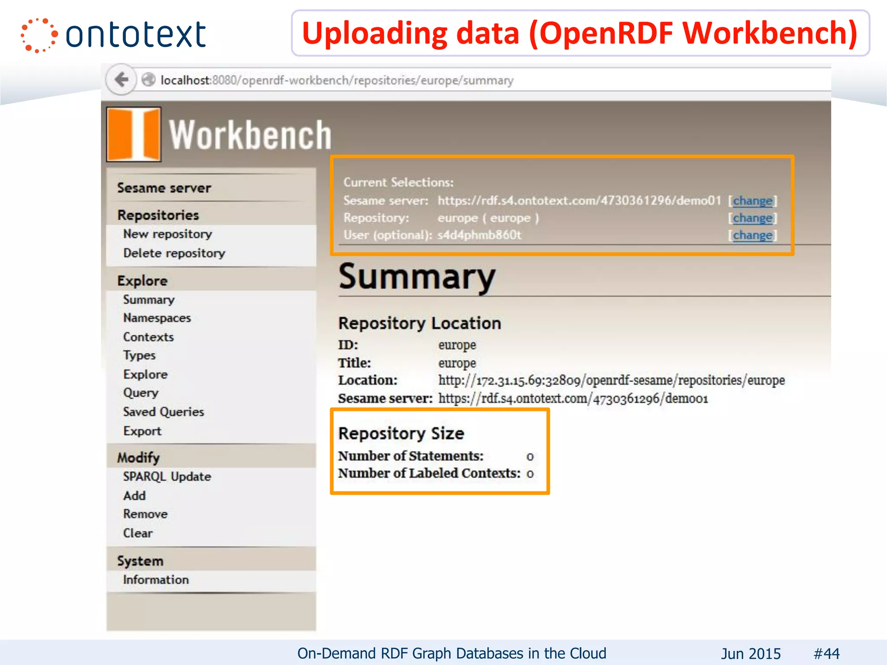The height and width of the screenshot is (665, 887).
Task: Click change link for Repository
Action: (753, 218)
